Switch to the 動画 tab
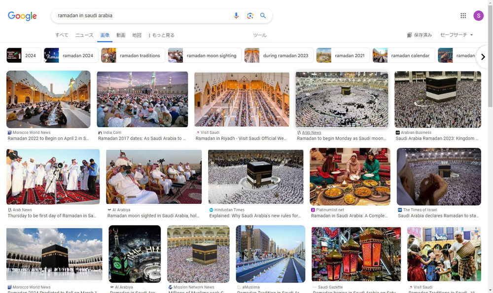The image size is (493, 293). (121, 35)
